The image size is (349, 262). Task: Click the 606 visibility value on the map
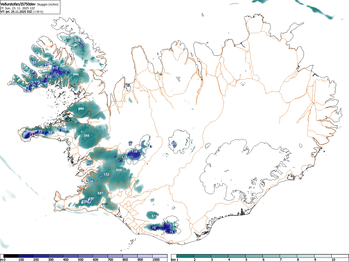pyautogui.click(x=119, y=170)
